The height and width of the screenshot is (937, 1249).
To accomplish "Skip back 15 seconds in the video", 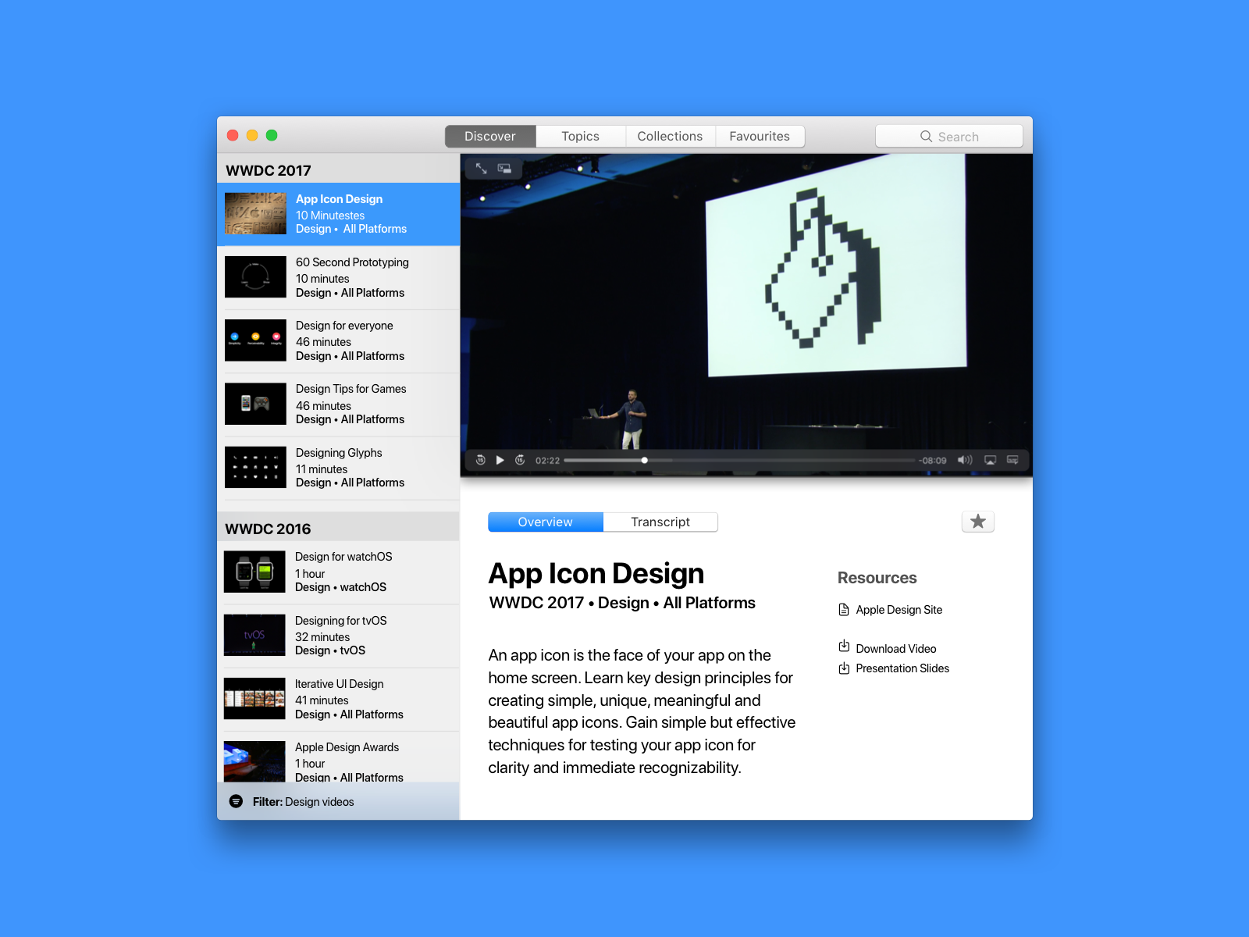I will (x=481, y=460).
